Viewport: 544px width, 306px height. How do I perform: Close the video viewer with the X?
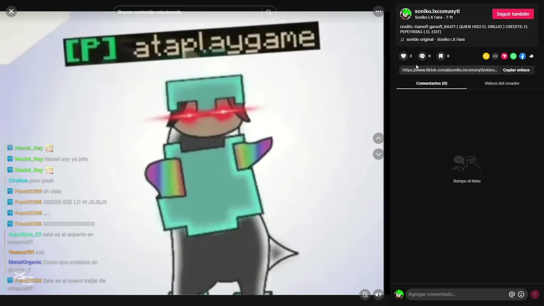11,11
